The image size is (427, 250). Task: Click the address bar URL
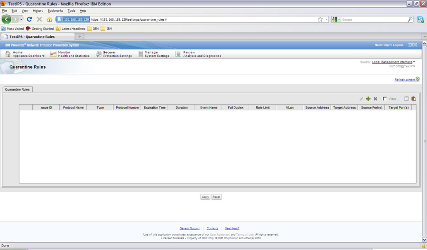pos(129,19)
